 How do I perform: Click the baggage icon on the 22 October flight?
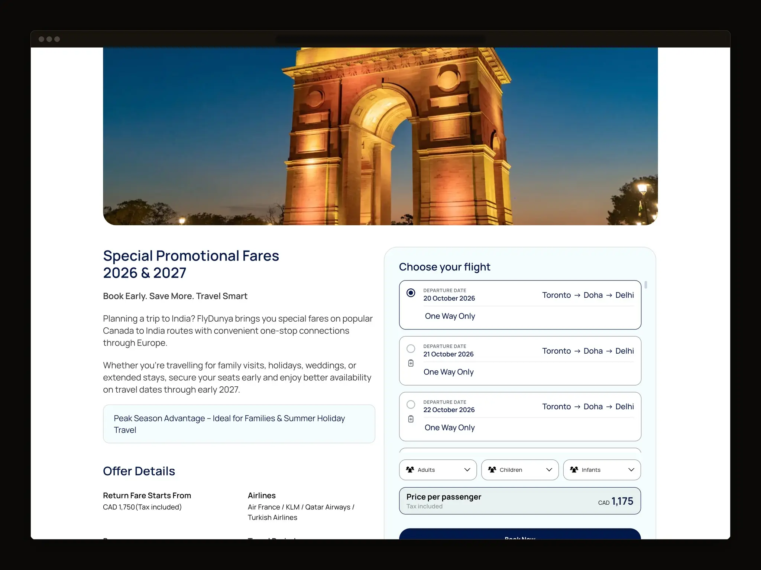[411, 419]
